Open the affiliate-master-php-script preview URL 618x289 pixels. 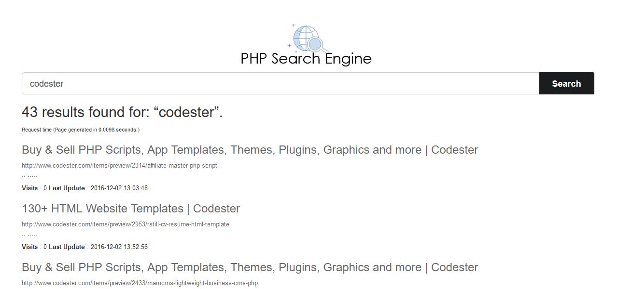click(x=119, y=165)
